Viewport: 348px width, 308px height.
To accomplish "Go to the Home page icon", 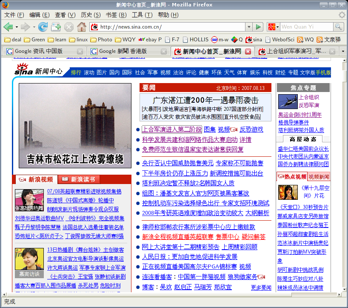I will [x=82, y=27].
